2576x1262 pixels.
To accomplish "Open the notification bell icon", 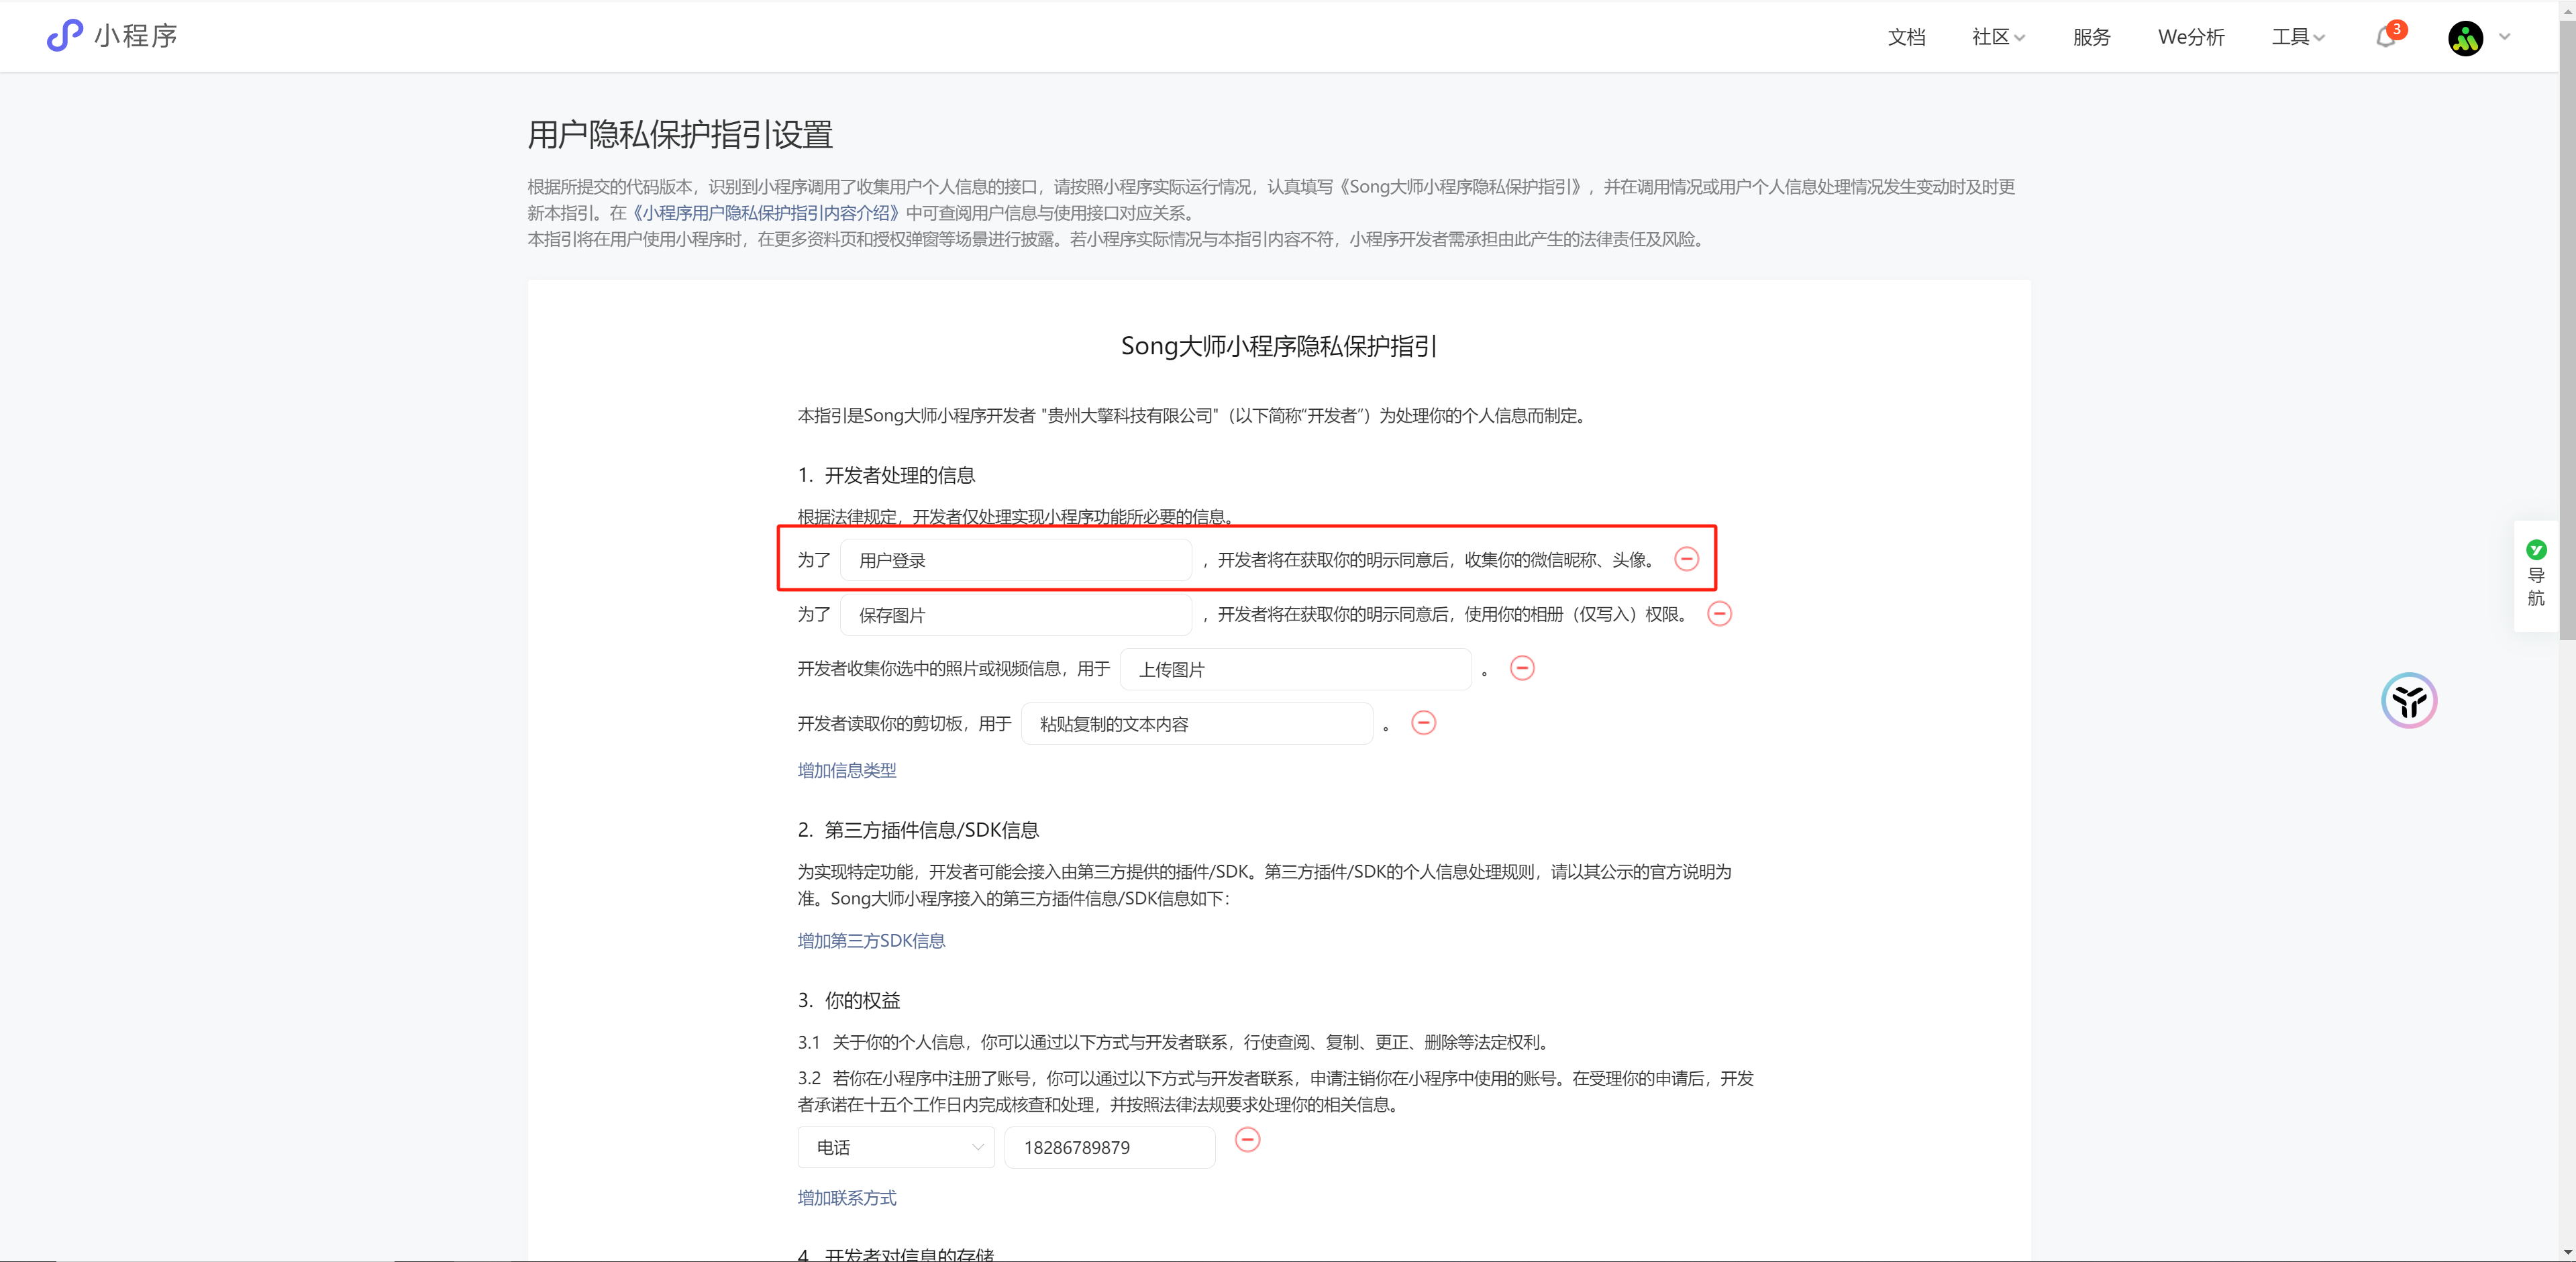I will coord(2387,37).
